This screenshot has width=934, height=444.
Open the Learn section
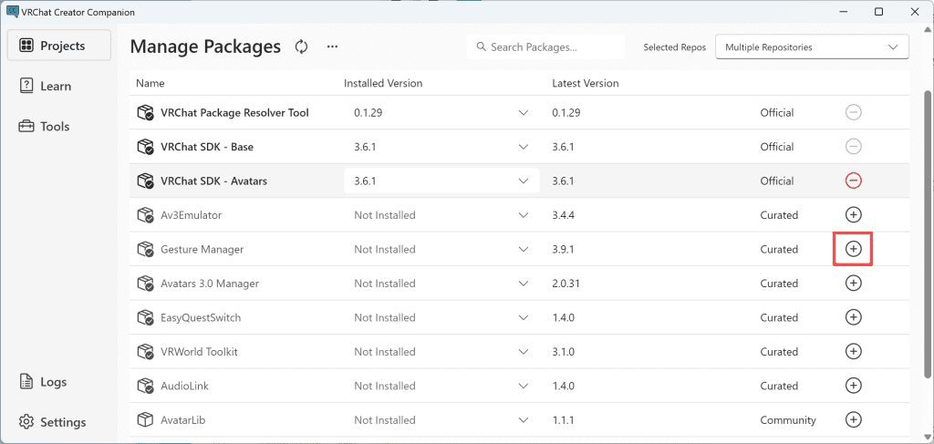pyautogui.click(x=55, y=86)
